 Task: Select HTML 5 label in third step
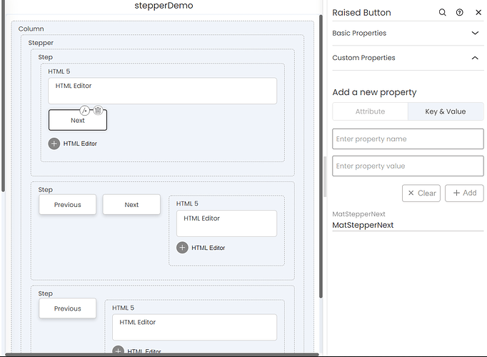click(x=123, y=308)
